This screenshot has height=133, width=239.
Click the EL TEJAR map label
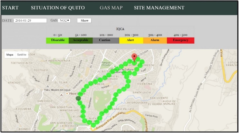coord(61,83)
